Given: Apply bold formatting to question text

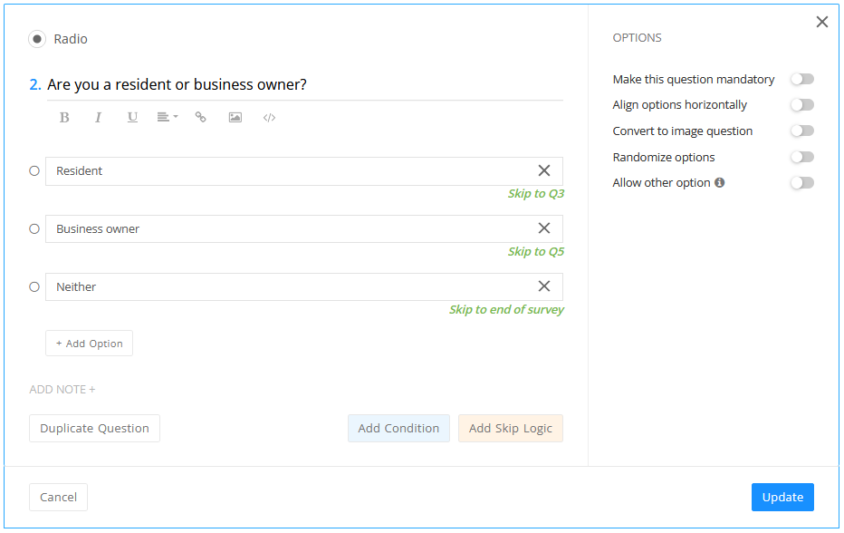Looking at the screenshot, I should pyautogui.click(x=64, y=118).
